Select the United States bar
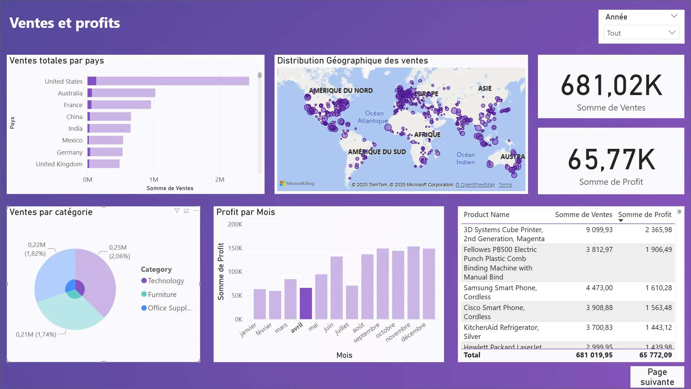Image resolution: width=691 pixels, height=389 pixels. coord(168,81)
